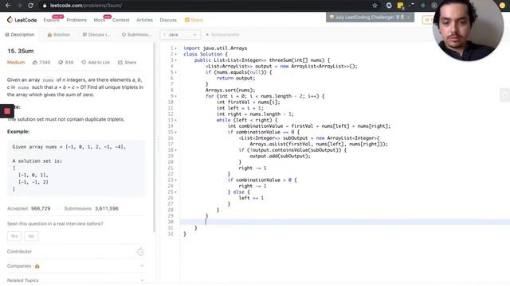This screenshot has width=510, height=286.
Task: Click the browser address bar URL
Action: (86, 6)
